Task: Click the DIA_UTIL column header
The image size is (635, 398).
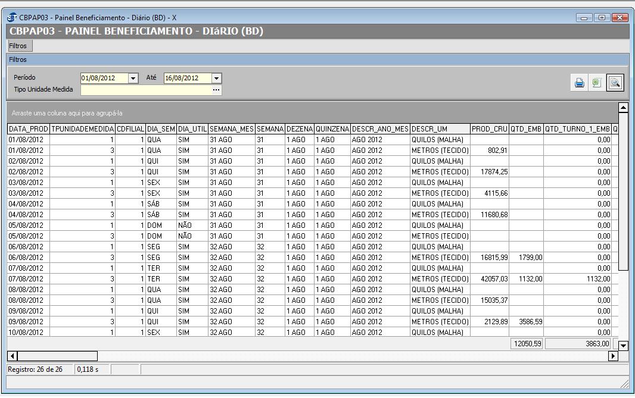Action: [x=192, y=129]
